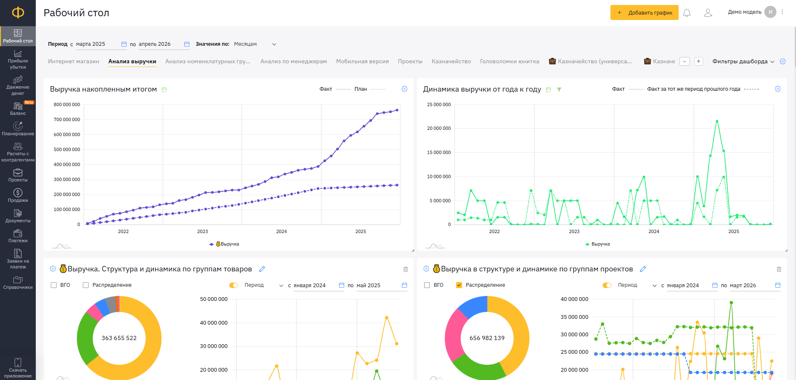Open the dashboard tabs overflow dropdown arrow
The image size is (796, 380).
[684, 61]
